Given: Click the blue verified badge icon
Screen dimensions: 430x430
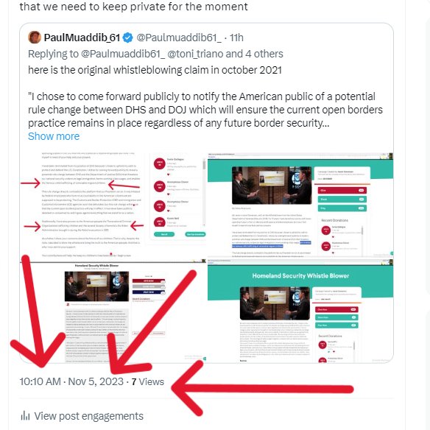Looking at the screenshot, I should pyautogui.click(x=128, y=38).
